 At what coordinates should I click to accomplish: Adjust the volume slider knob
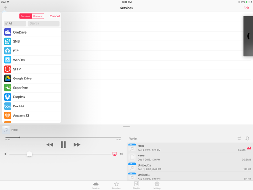(x=29, y=154)
